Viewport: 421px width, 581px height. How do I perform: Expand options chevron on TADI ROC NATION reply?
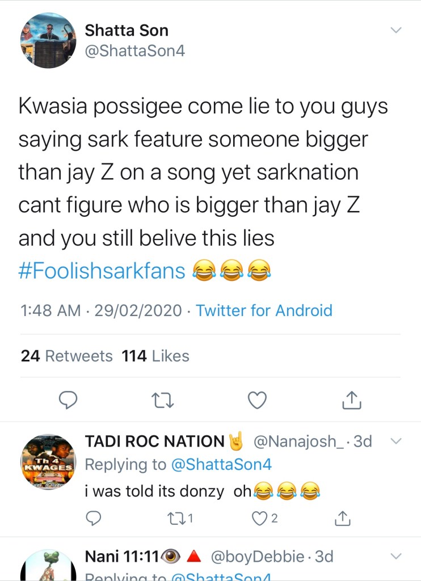[396, 441]
